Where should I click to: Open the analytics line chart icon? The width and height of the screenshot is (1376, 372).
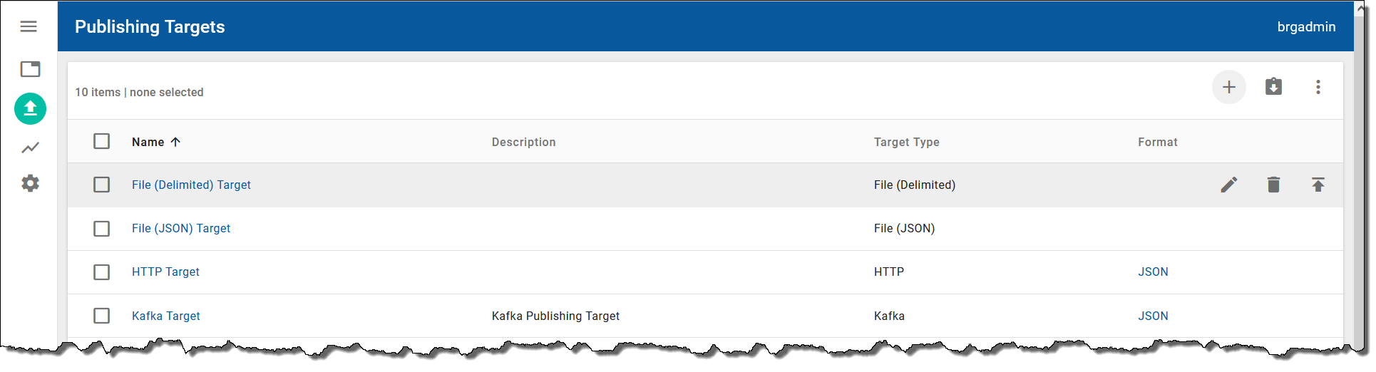[x=30, y=148]
